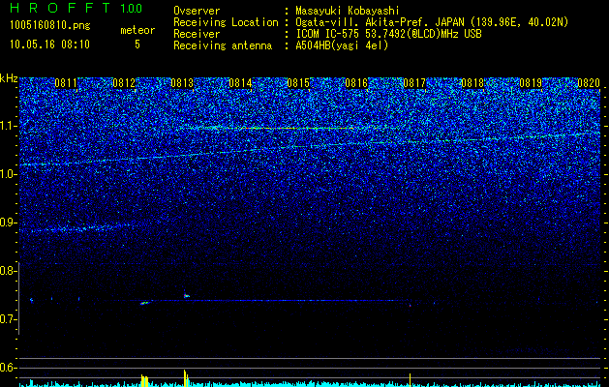The image size is (609, 387).
Task: Click the 1.1 kHz axis label
Action: point(9,126)
